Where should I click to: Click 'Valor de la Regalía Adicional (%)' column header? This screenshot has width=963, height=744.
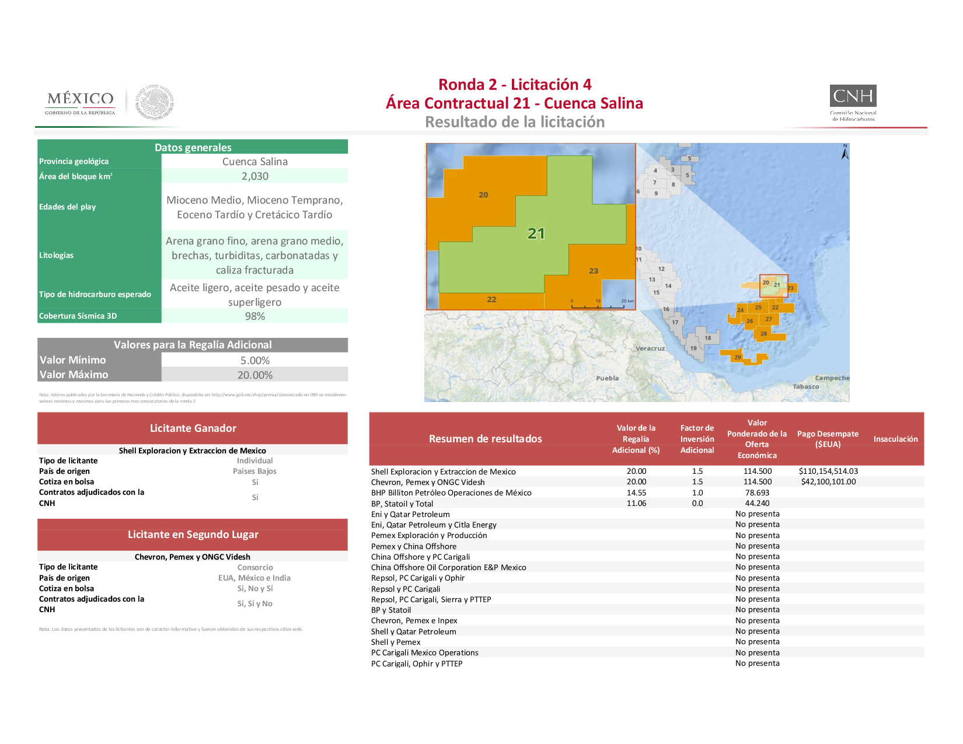pos(636,439)
